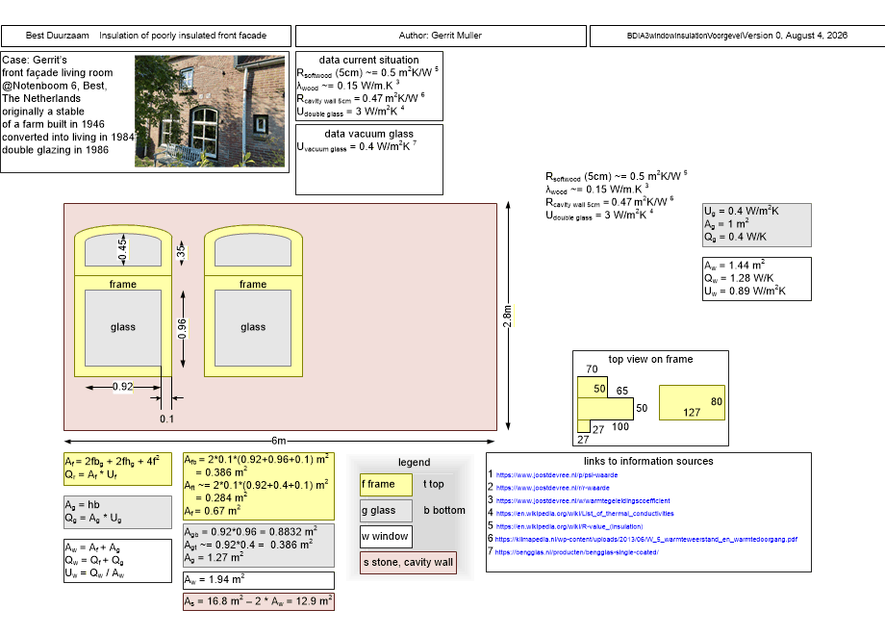Select the 6m wall width label
Image resolution: width=885 pixels, height=635 pixels.
[x=279, y=441]
